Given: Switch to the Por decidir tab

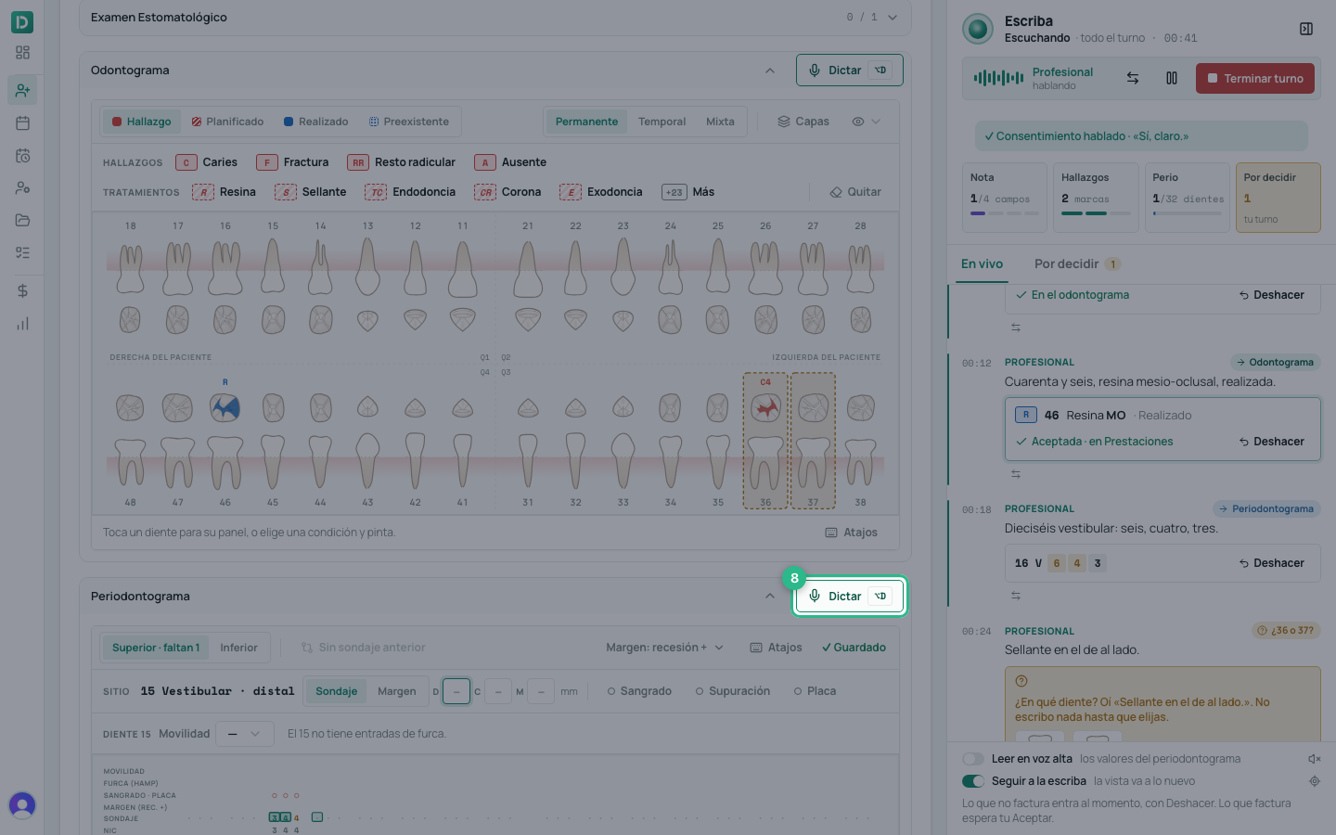Looking at the screenshot, I should [1077, 264].
